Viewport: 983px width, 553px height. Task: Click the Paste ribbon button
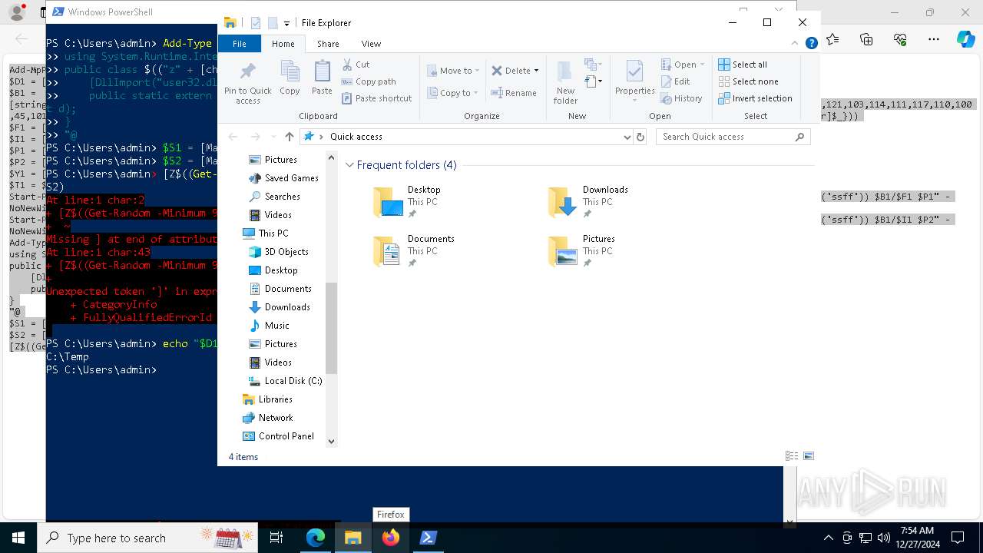322,78
